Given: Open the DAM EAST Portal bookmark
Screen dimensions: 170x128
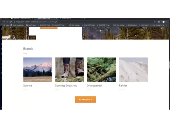Looking at the screenshot, I should point(58,25).
